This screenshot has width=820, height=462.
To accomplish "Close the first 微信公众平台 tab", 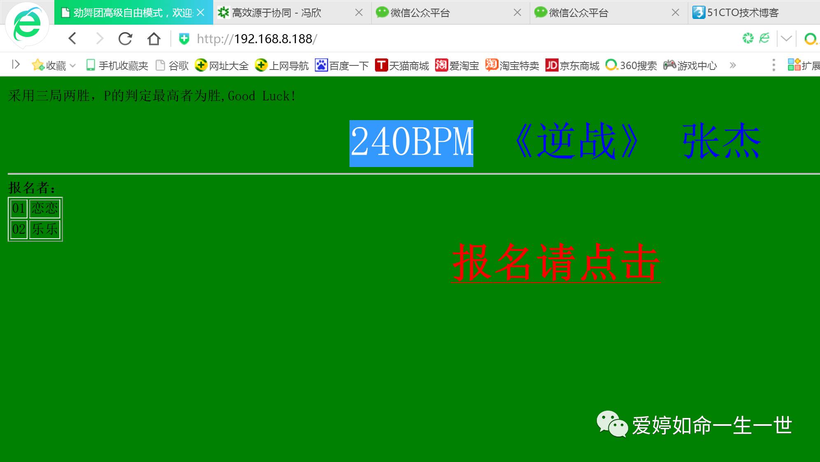I will (x=517, y=13).
